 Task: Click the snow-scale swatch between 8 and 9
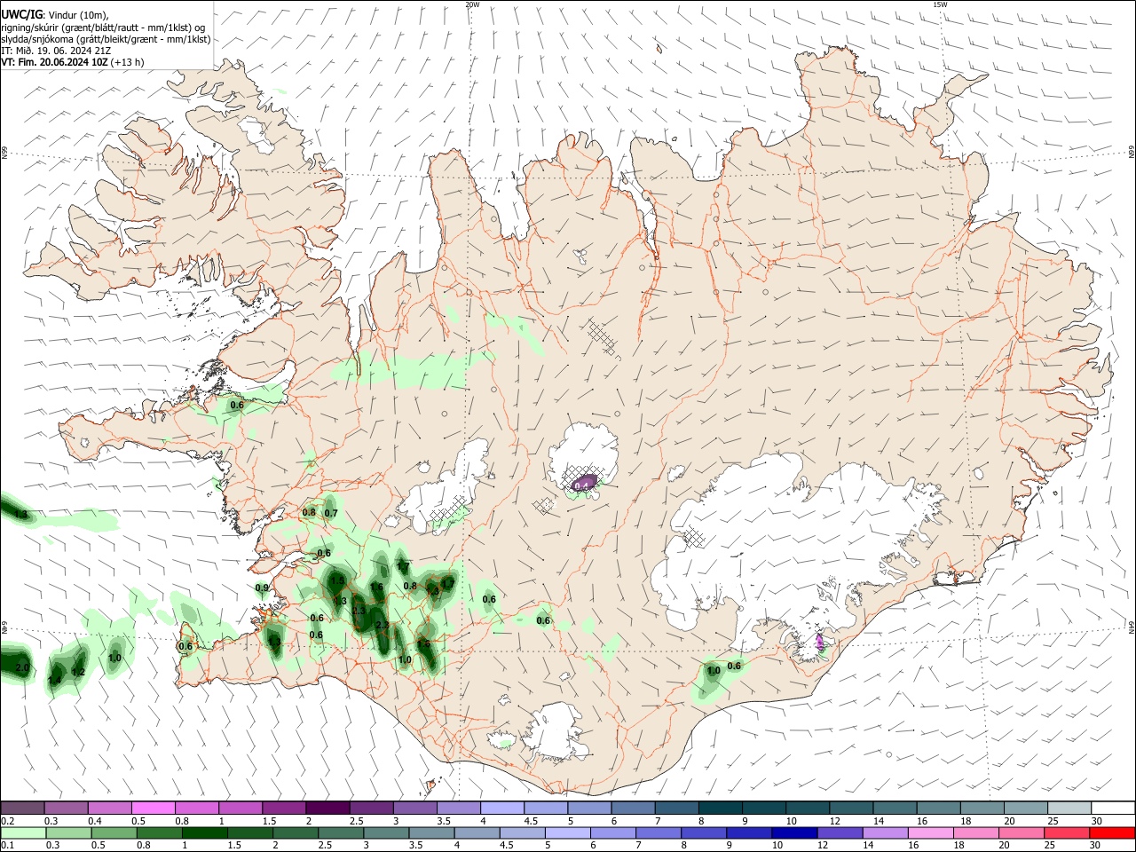(x=721, y=809)
